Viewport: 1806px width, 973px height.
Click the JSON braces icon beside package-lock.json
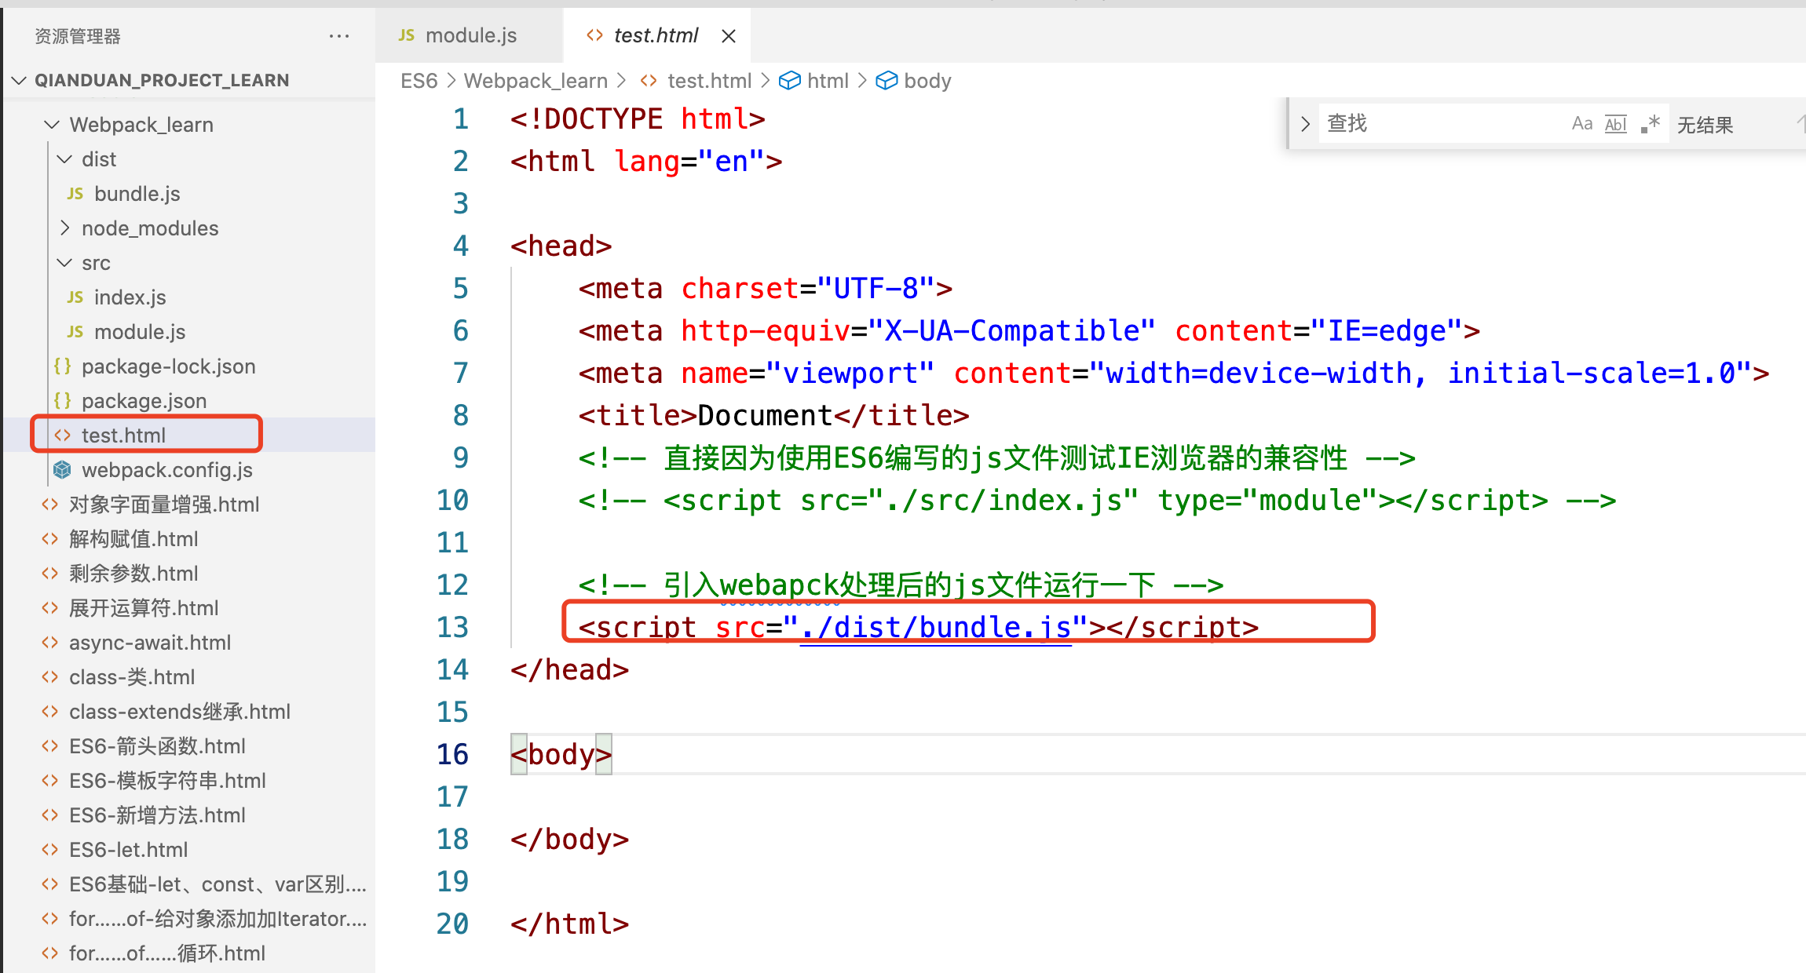click(x=63, y=366)
